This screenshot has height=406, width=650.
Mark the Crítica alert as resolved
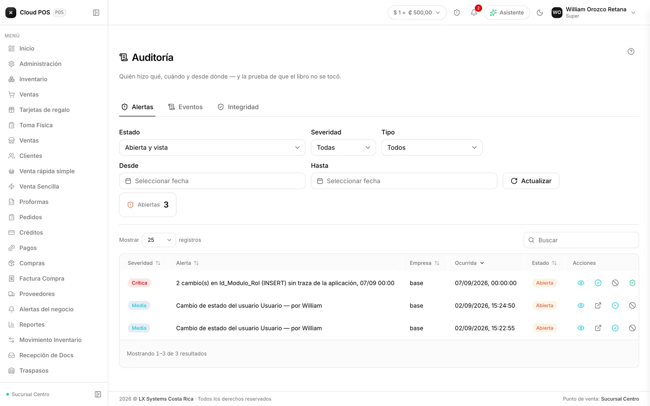(598, 283)
